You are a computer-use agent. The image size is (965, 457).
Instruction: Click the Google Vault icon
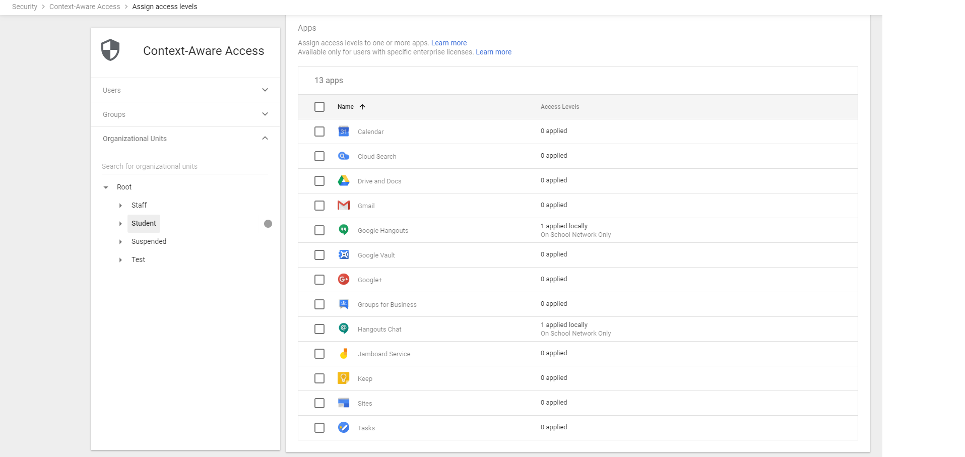pos(343,255)
